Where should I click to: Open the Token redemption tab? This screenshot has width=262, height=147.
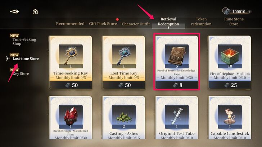(201, 22)
